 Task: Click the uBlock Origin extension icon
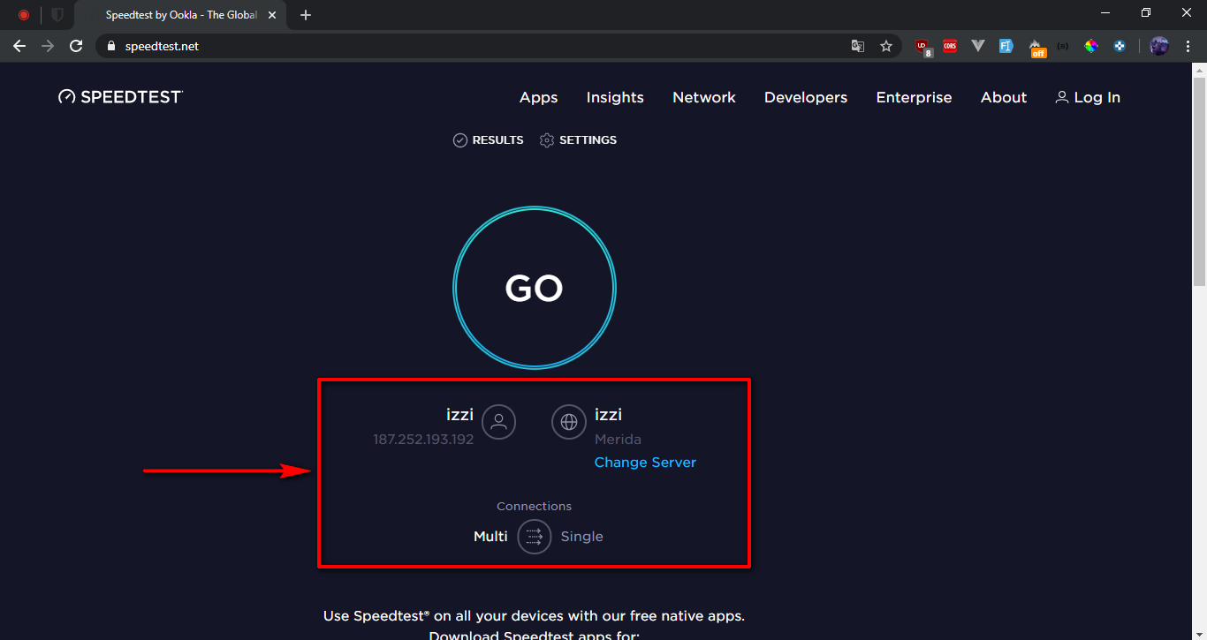pos(922,46)
